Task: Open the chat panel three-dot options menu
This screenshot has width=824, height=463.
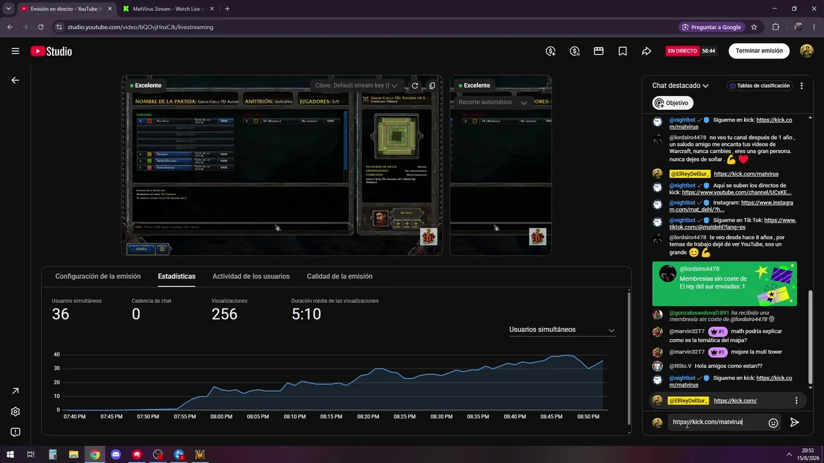Action: pyautogui.click(x=801, y=86)
